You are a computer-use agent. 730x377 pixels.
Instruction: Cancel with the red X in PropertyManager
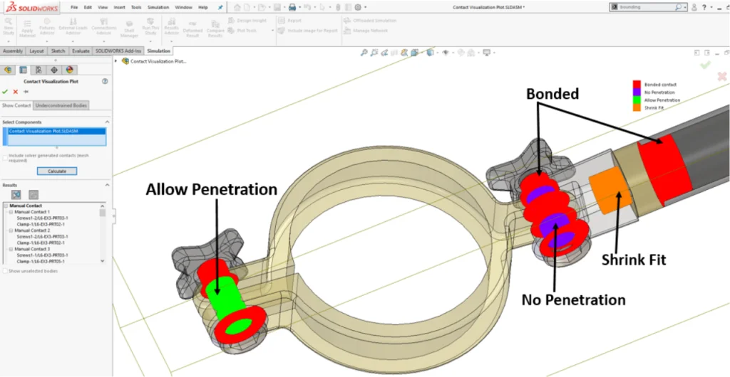pyautogui.click(x=16, y=92)
